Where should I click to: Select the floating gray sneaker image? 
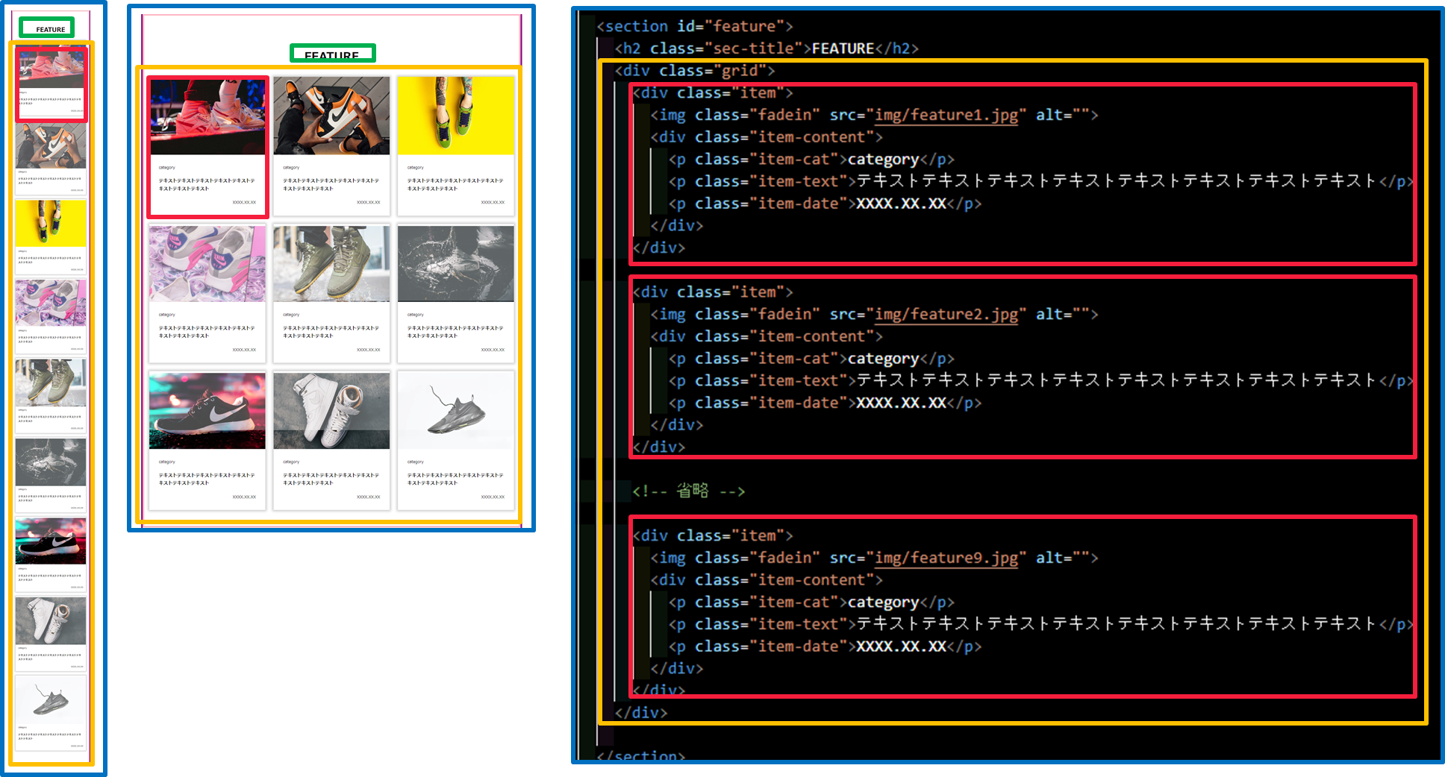coord(455,410)
